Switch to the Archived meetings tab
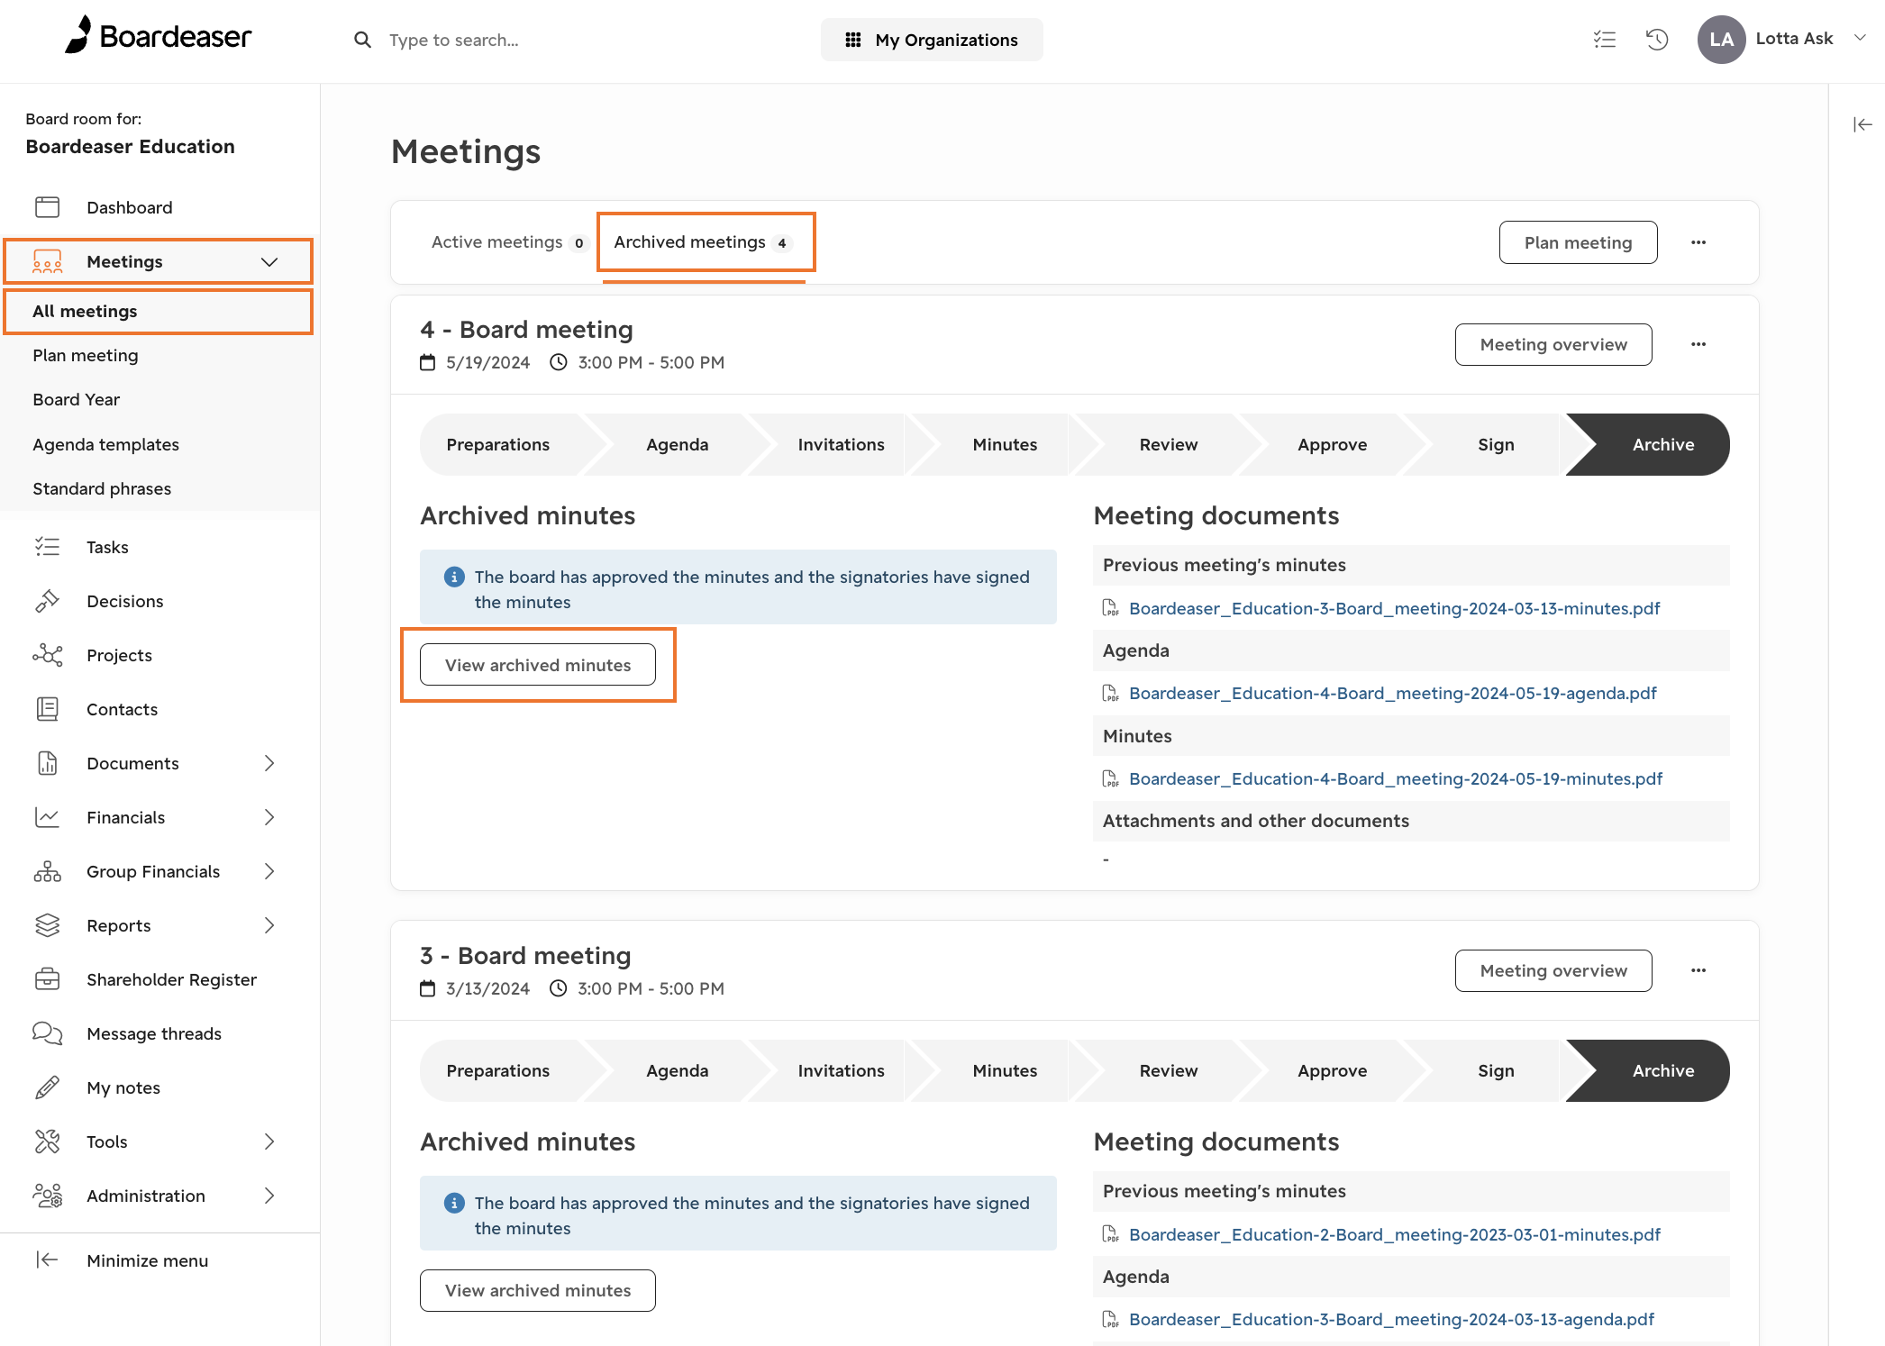 tap(704, 242)
